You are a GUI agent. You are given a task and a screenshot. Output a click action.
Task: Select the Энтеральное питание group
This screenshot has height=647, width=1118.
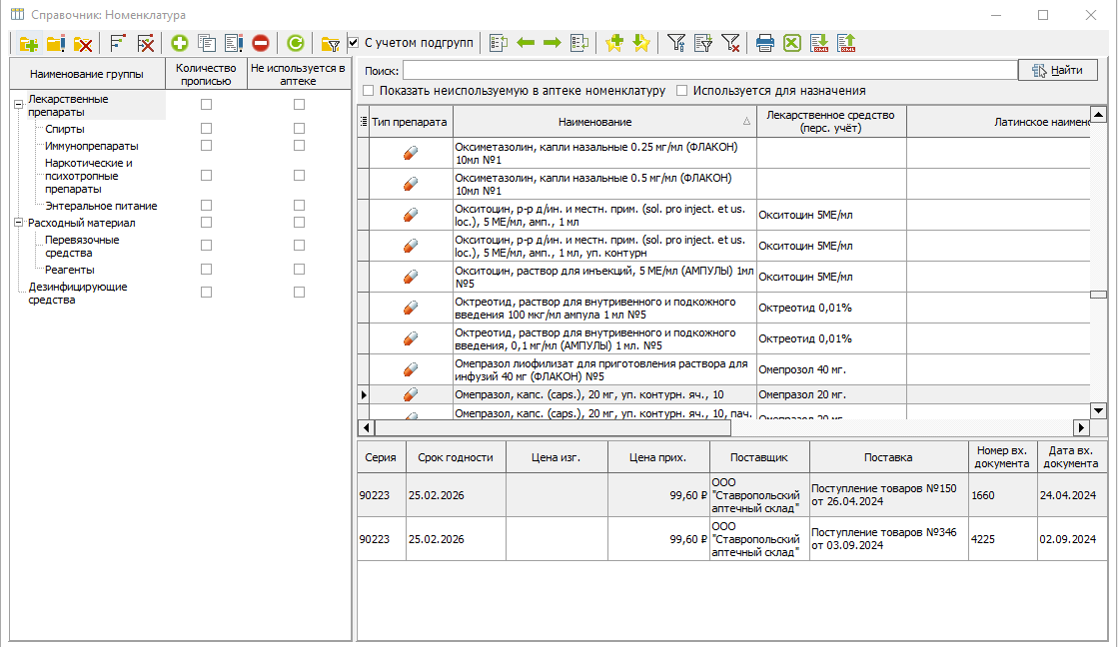[101, 206]
